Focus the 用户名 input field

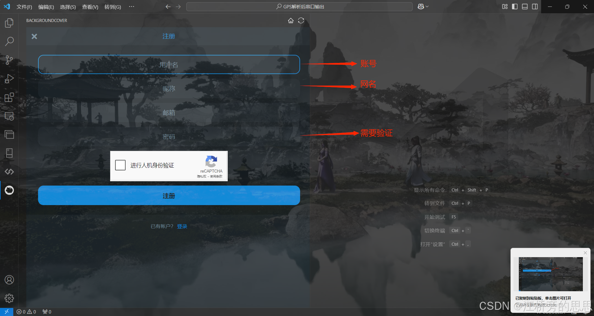tap(169, 64)
